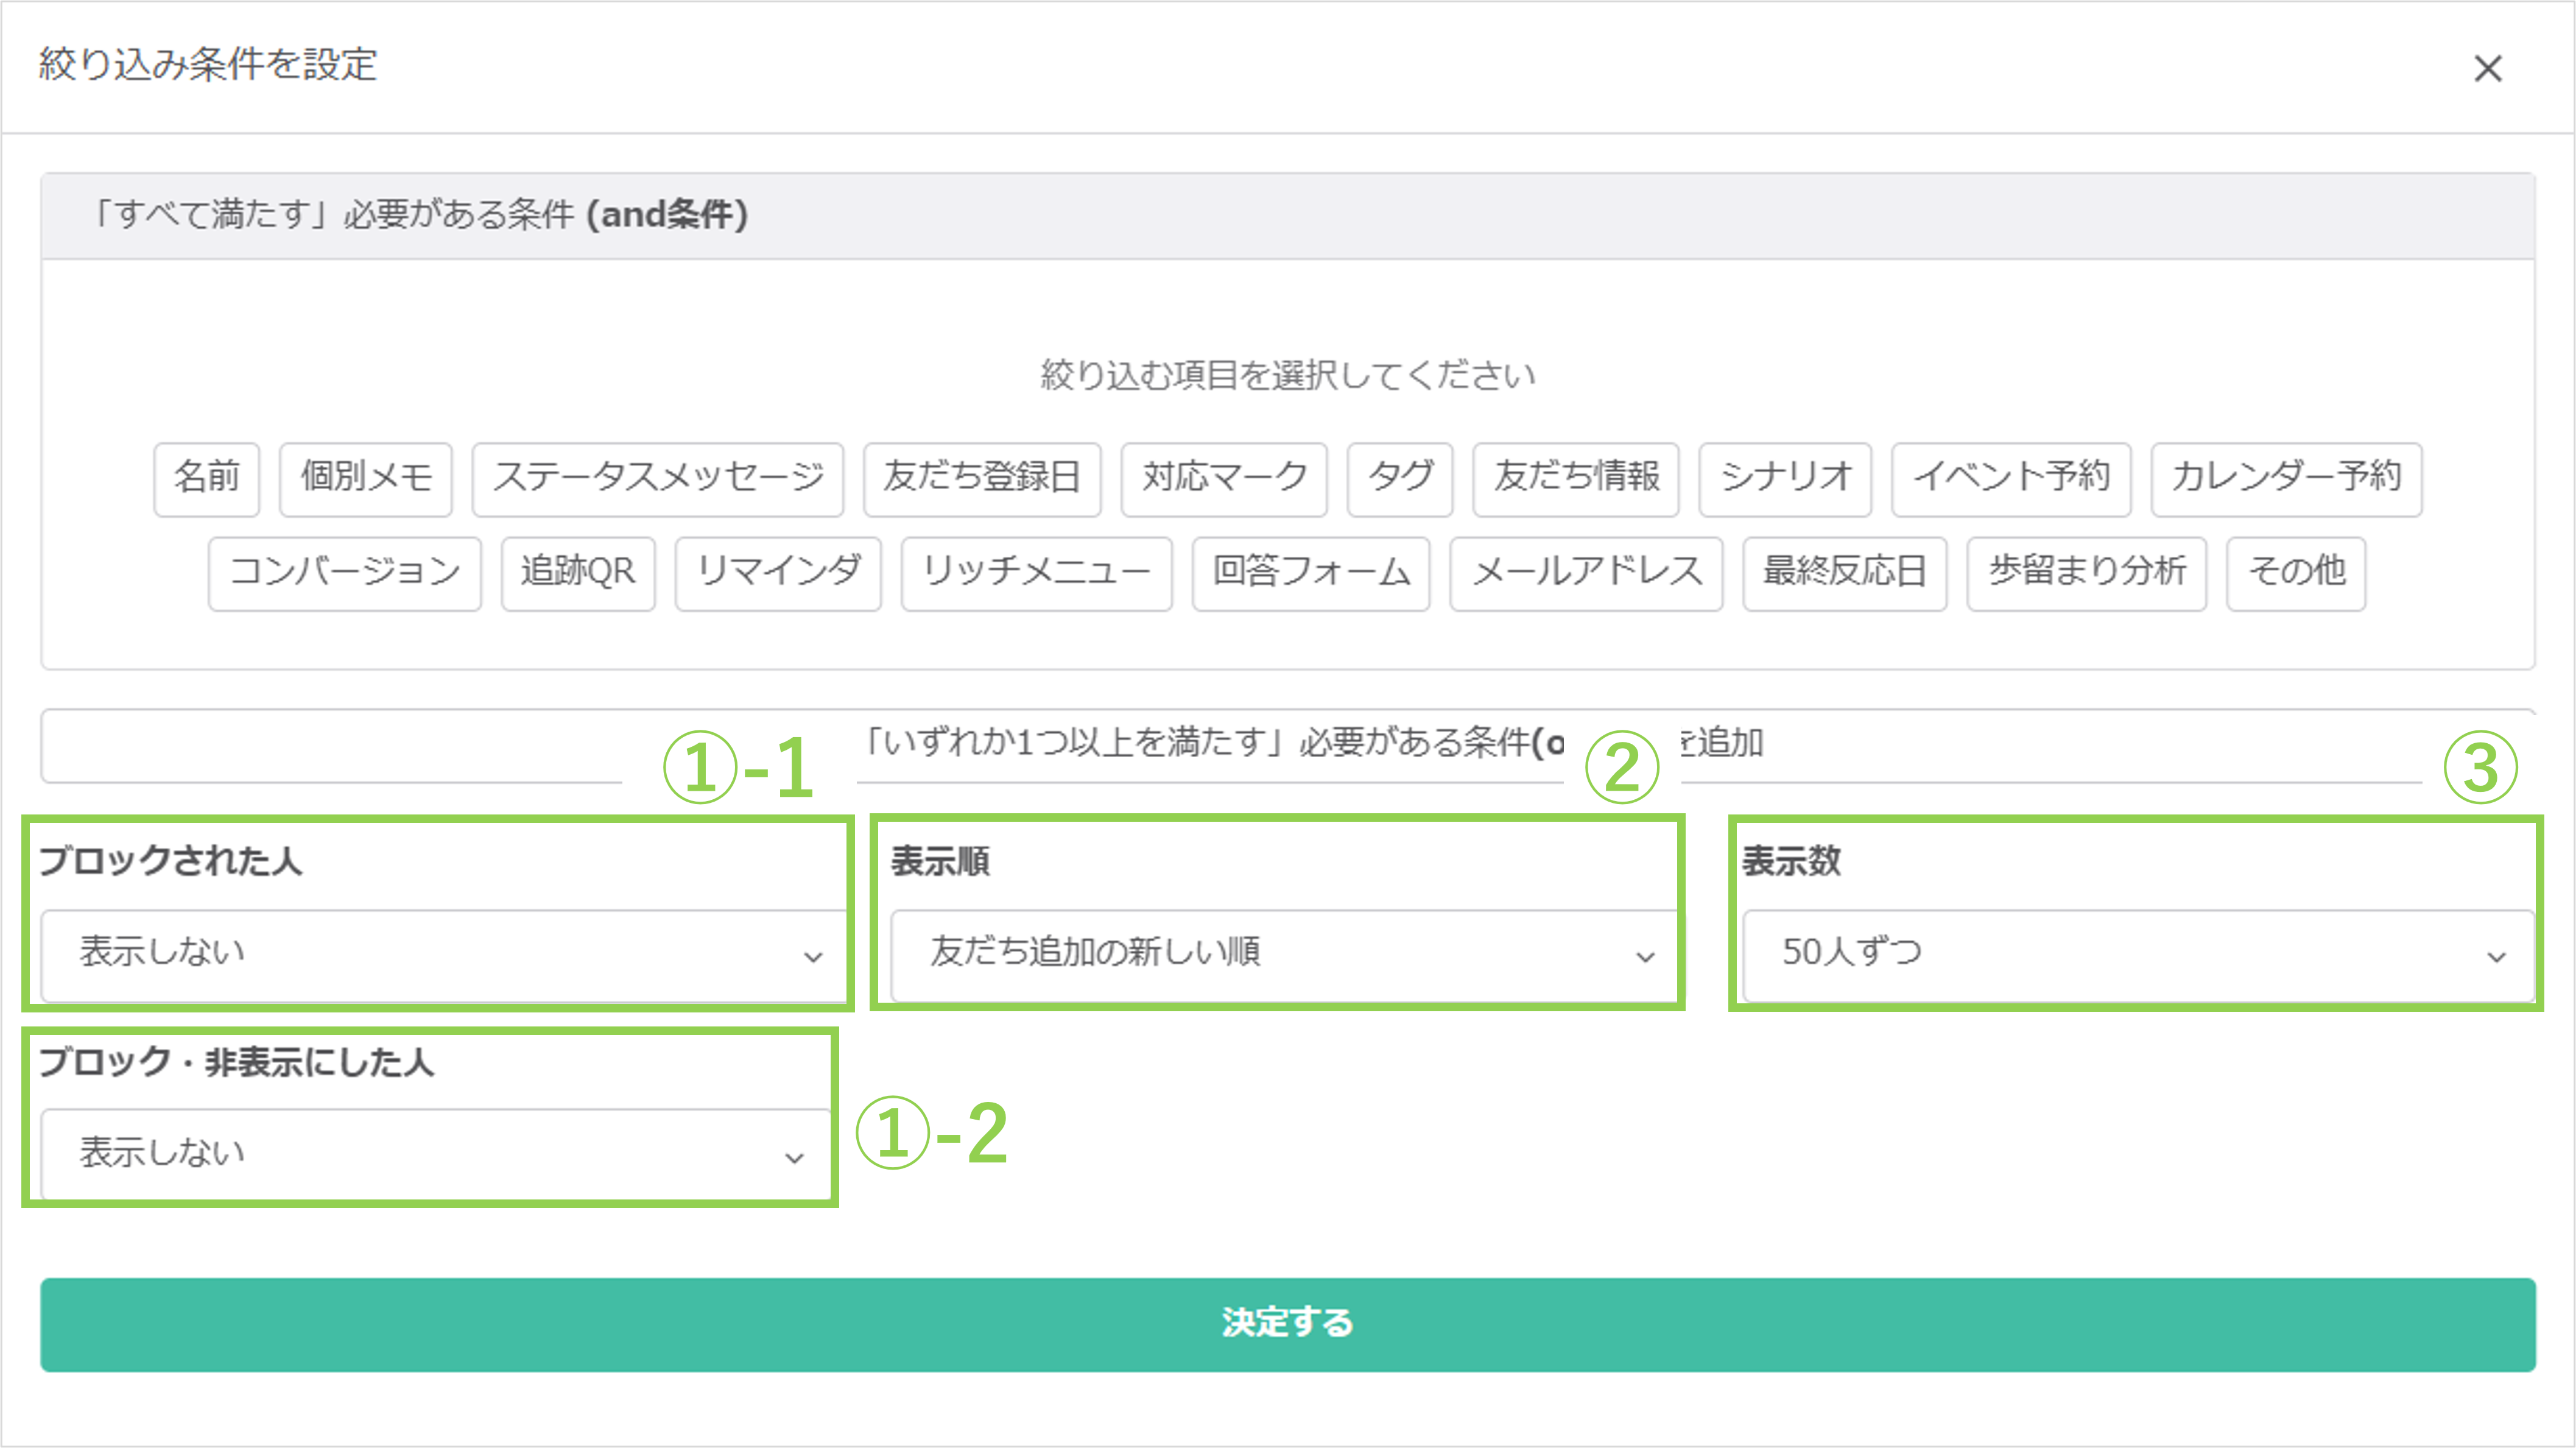Choose the 個別メモ filter chip

tap(366, 478)
